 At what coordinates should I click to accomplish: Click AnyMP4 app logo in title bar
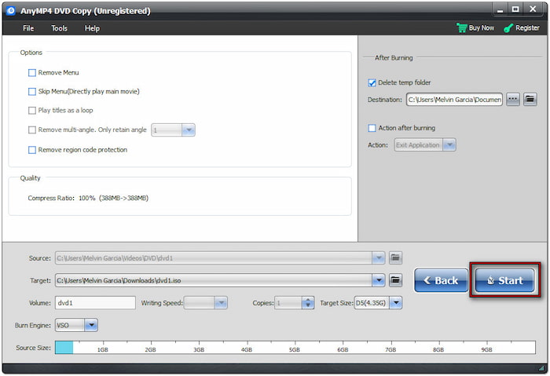click(x=9, y=10)
